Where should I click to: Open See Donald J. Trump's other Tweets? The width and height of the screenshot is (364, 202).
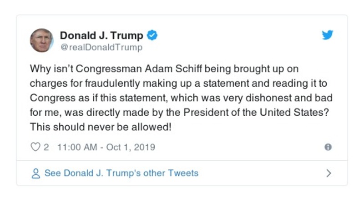tap(121, 173)
